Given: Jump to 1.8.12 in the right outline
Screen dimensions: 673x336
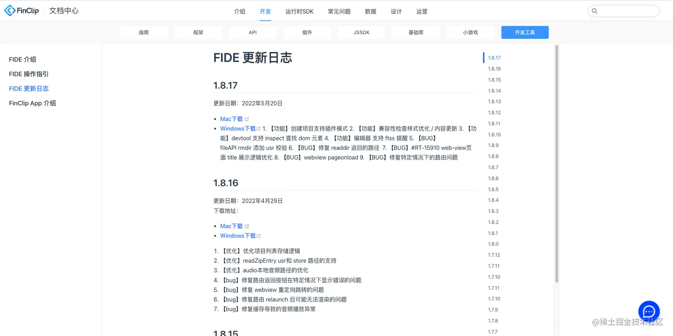Looking at the screenshot, I should pyautogui.click(x=494, y=113).
